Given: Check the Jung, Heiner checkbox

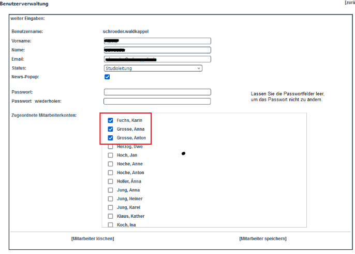Looking at the screenshot, I should pyautogui.click(x=110, y=199).
